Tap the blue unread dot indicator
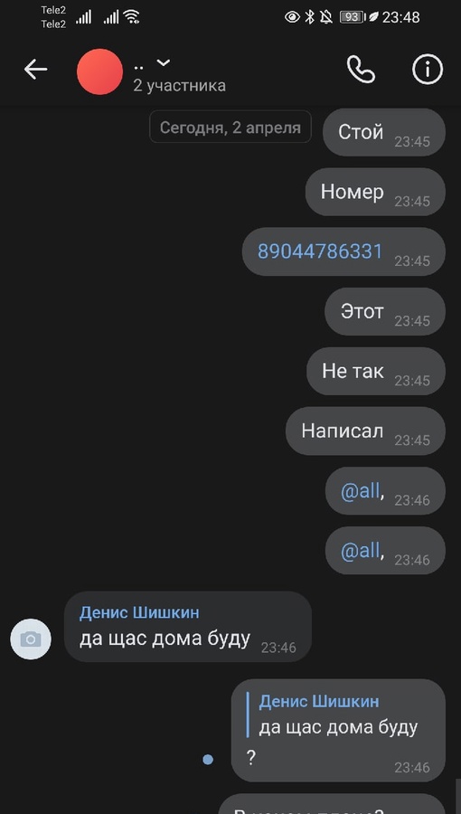 [x=208, y=760]
